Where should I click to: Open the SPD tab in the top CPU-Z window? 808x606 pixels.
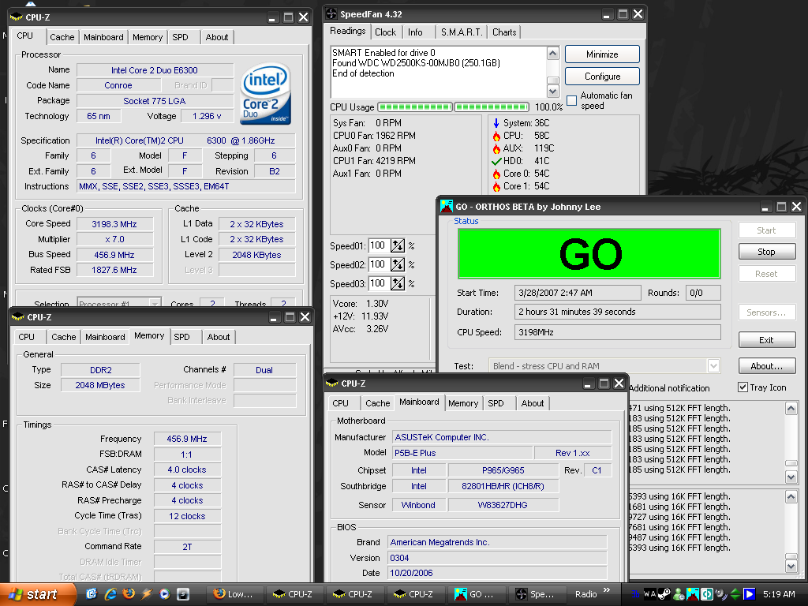(180, 37)
